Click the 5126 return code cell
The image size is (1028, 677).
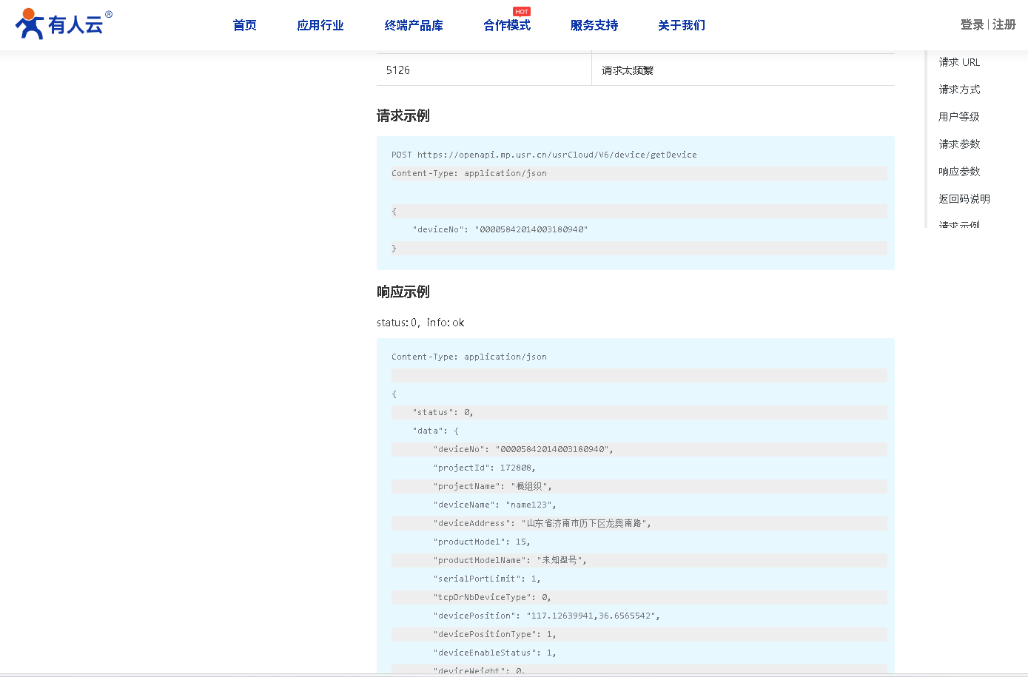(x=484, y=70)
